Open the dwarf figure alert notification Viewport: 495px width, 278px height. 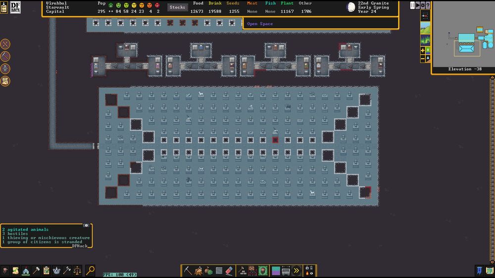point(5,69)
